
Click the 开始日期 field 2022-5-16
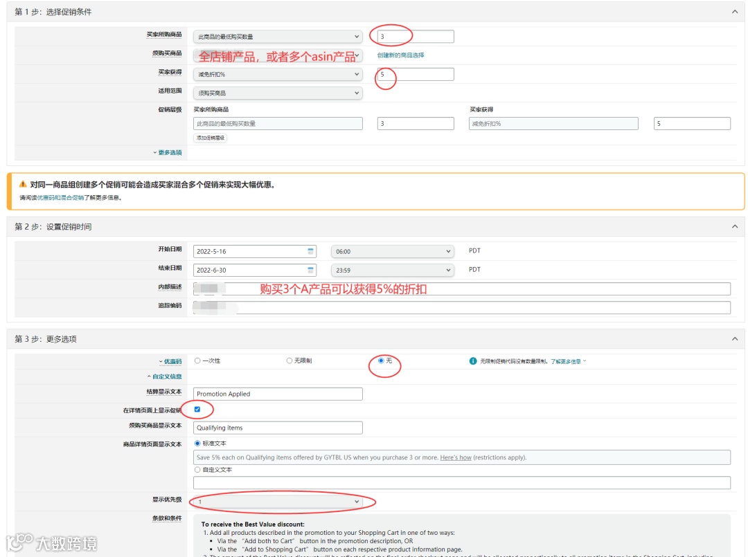tap(255, 252)
